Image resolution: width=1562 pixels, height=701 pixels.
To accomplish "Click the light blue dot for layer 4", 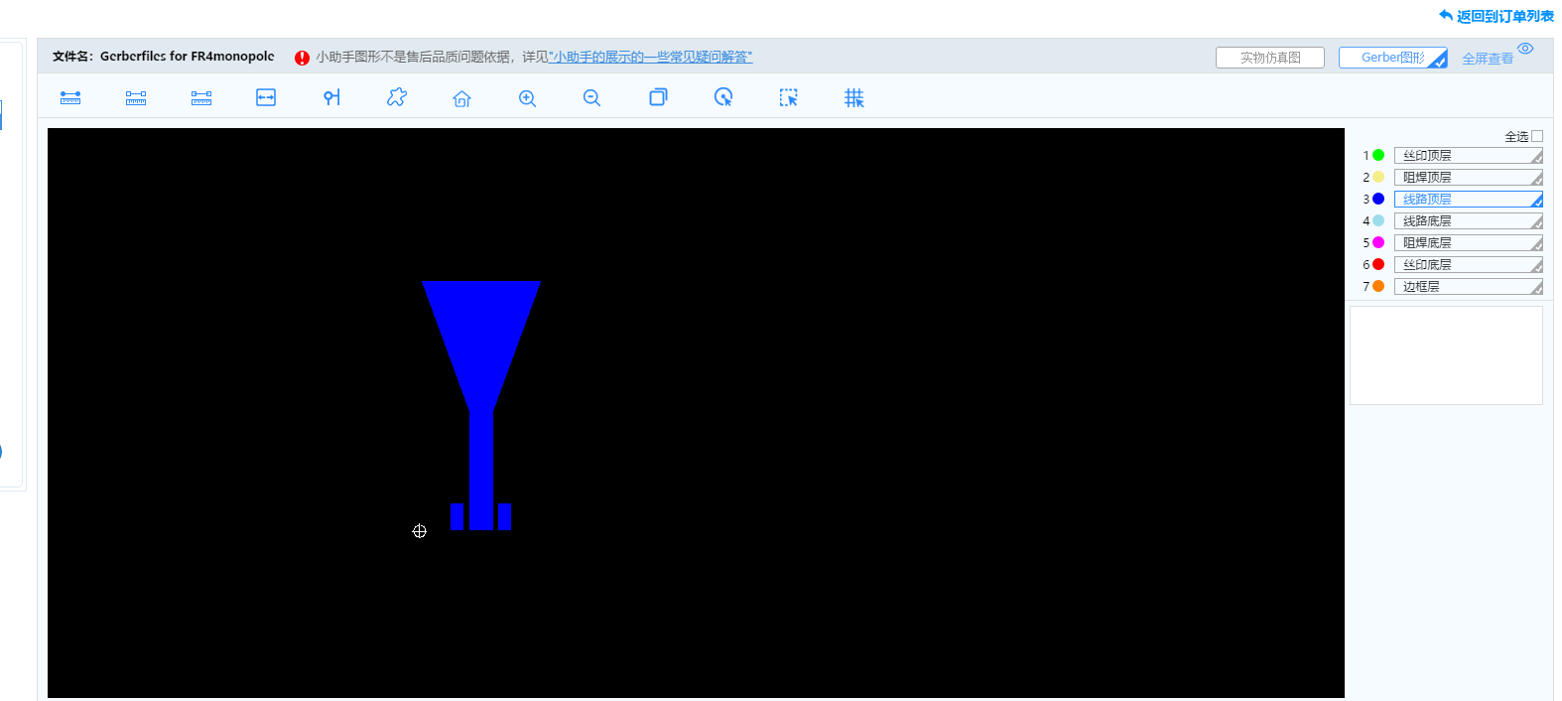I will pyautogui.click(x=1378, y=220).
